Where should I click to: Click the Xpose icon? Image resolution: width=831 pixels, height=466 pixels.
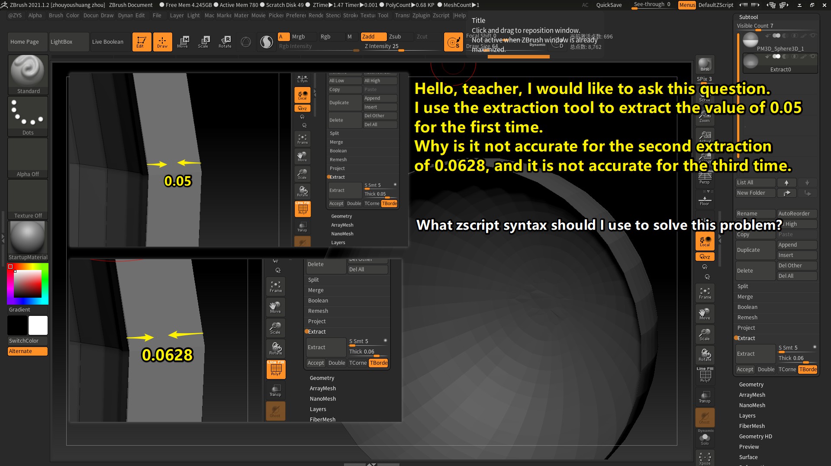[705, 458]
